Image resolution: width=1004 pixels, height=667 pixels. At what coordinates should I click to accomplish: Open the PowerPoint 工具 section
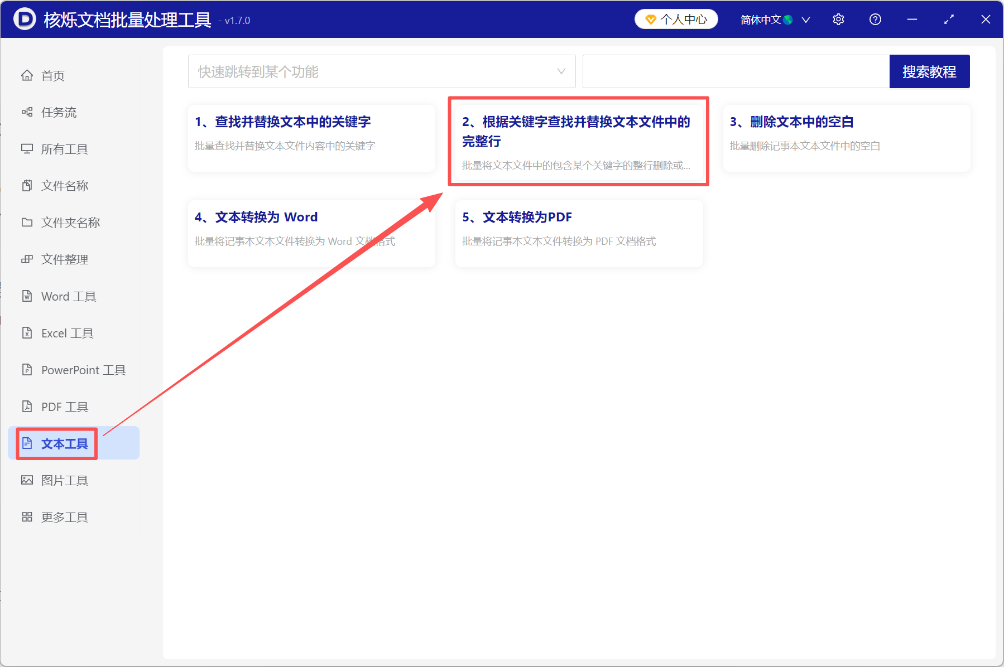point(82,370)
